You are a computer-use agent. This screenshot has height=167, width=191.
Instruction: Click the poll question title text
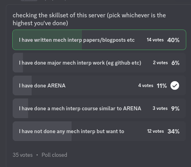tap(89, 19)
